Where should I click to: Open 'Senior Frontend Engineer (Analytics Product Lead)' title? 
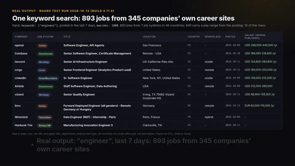click(x=97, y=70)
